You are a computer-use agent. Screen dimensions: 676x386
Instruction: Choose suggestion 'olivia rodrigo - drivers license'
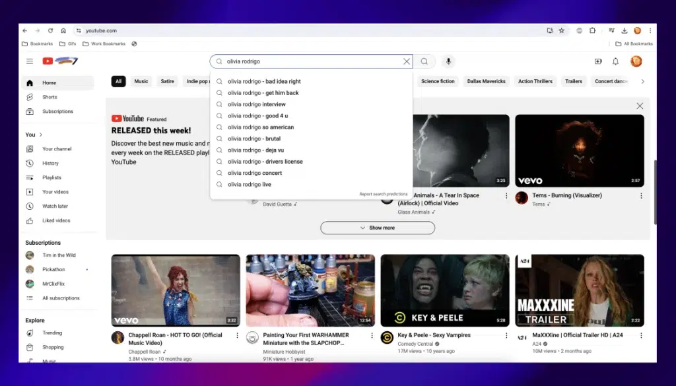pos(312,162)
